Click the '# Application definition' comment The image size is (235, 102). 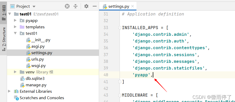[153, 14]
